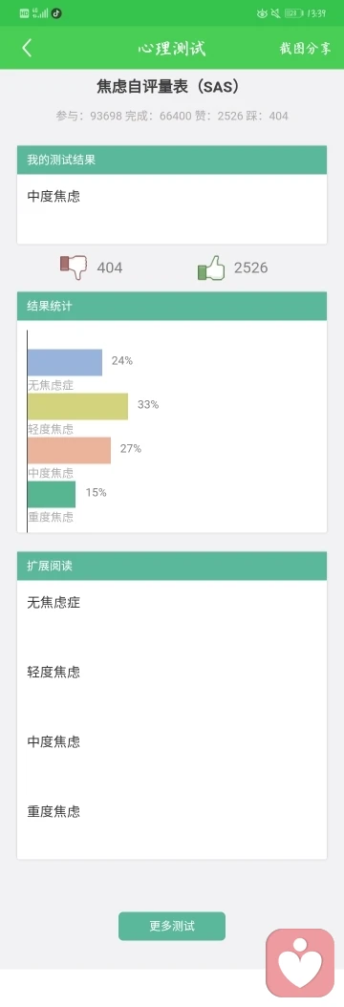
Task: Open the pink heart floating icon
Action: tap(300, 963)
